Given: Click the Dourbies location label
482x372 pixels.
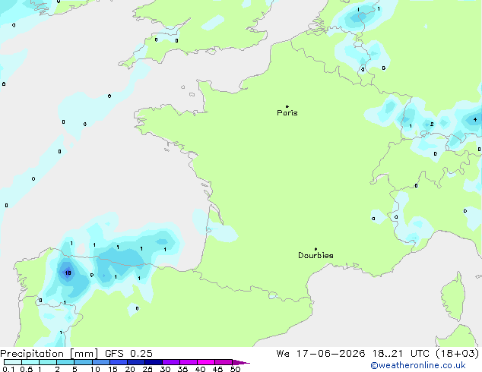Looking at the screenshot, I should tap(316, 255).
